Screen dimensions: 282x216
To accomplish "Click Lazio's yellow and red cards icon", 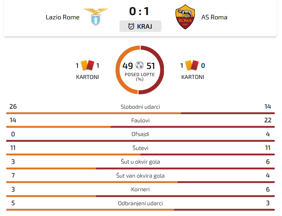I will point(88,65).
